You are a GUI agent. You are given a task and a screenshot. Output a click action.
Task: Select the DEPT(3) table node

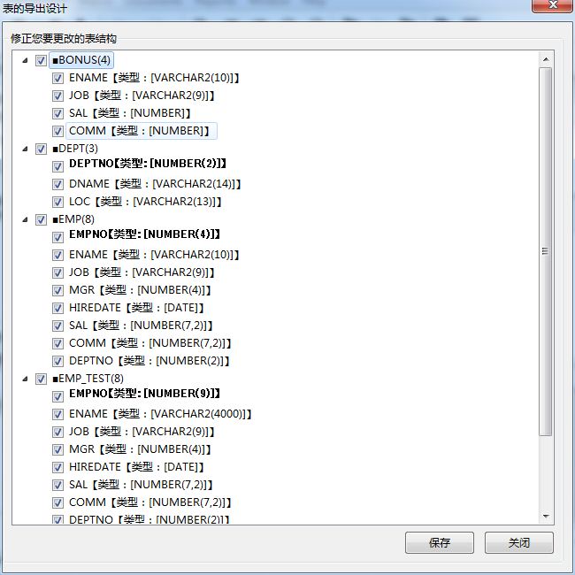point(75,149)
